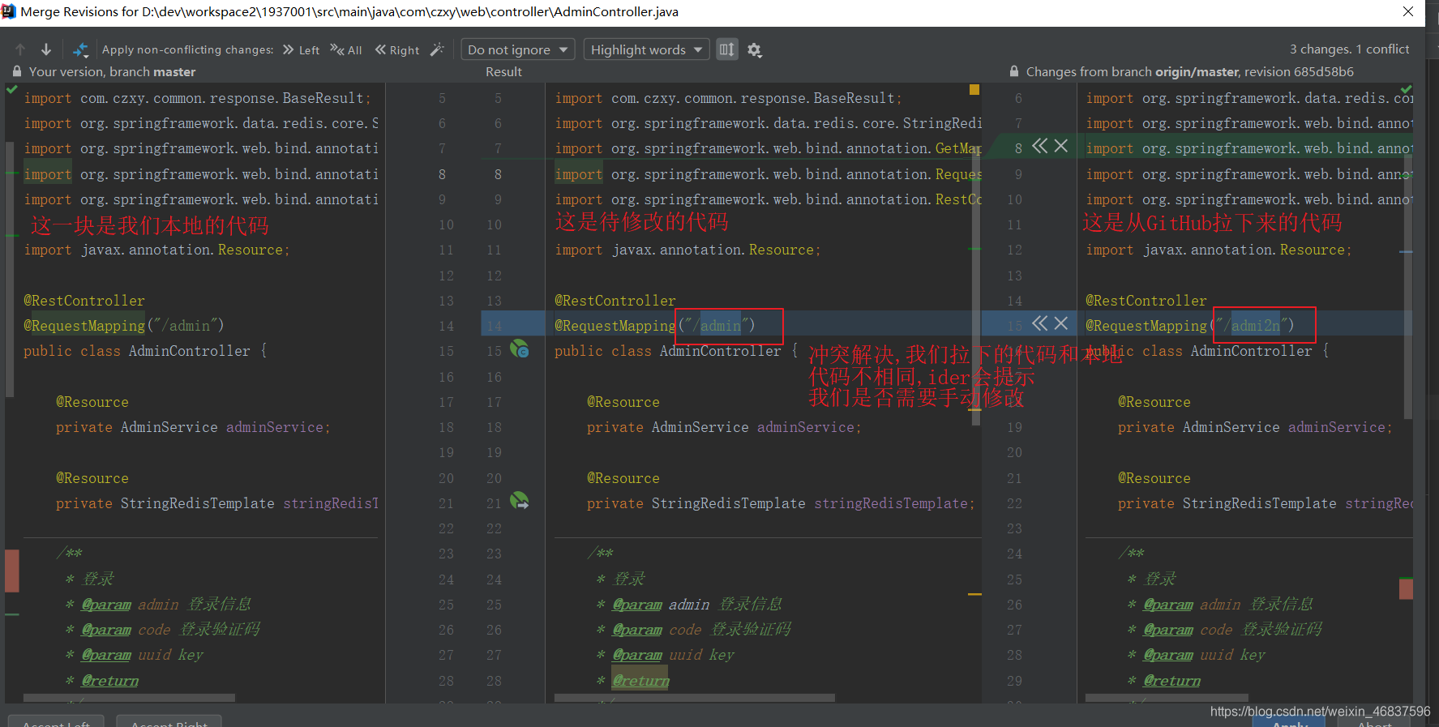Click first @Resource annotation in left pane

pyautogui.click(x=92, y=402)
